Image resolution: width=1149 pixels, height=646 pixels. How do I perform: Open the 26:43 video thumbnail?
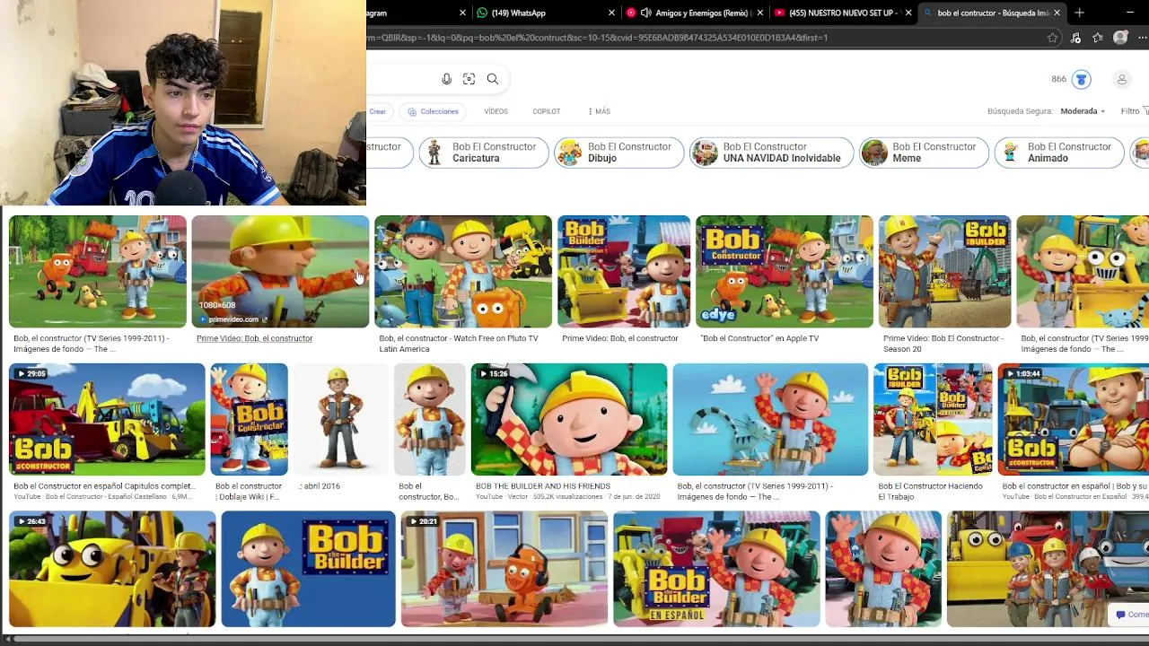pos(112,569)
